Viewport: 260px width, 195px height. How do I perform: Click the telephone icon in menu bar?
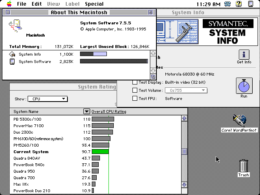[227, 4]
